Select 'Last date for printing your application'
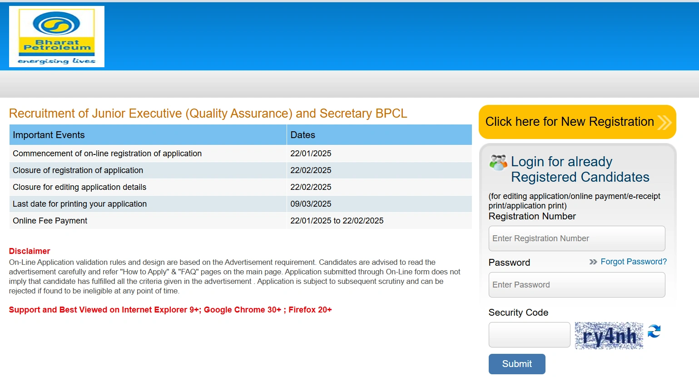This screenshot has width=699, height=377. pyautogui.click(x=79, y=204)
